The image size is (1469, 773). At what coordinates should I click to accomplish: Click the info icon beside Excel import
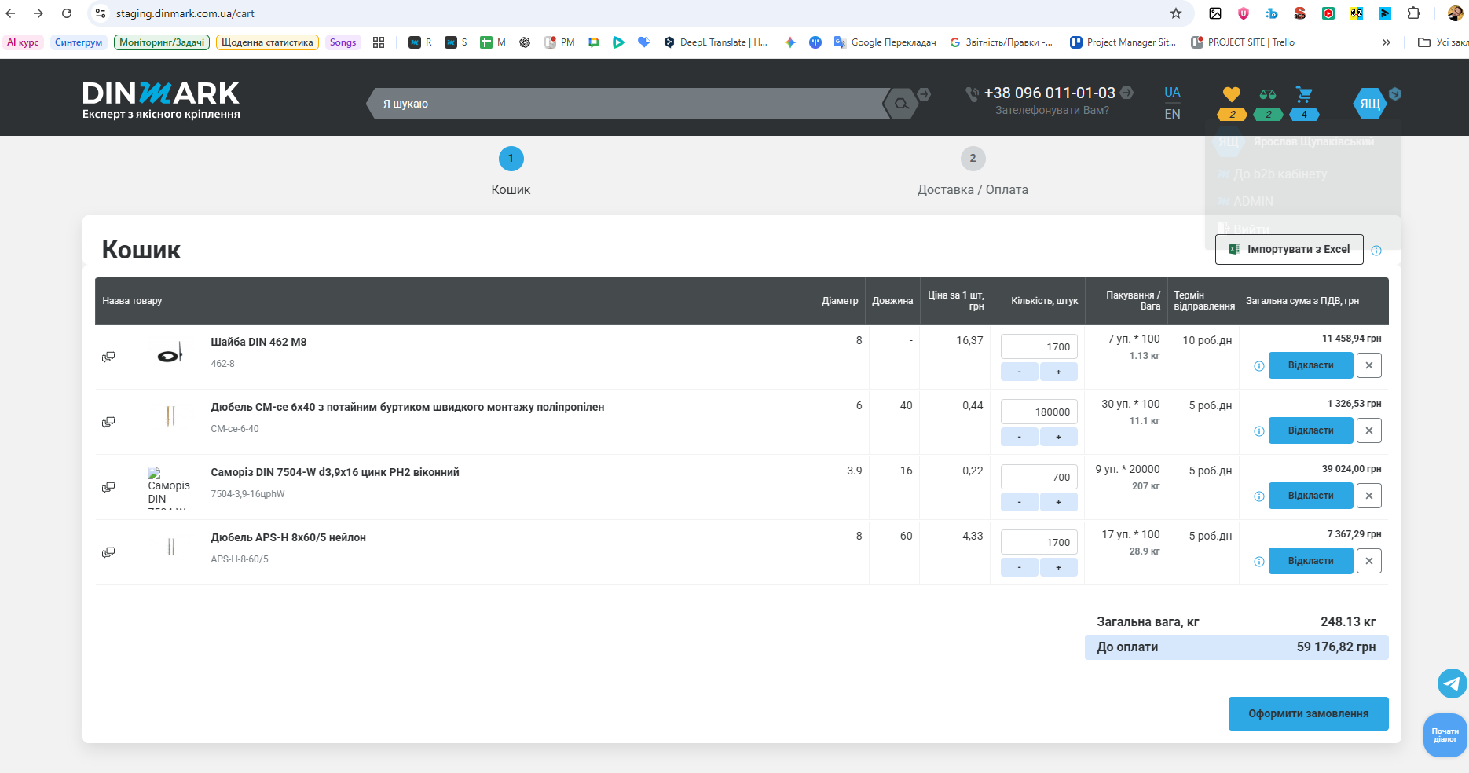(1376, 251)
